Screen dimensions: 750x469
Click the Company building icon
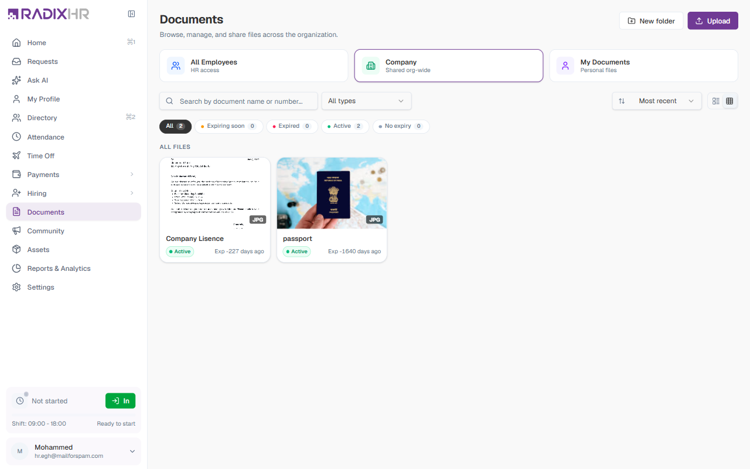370,66
